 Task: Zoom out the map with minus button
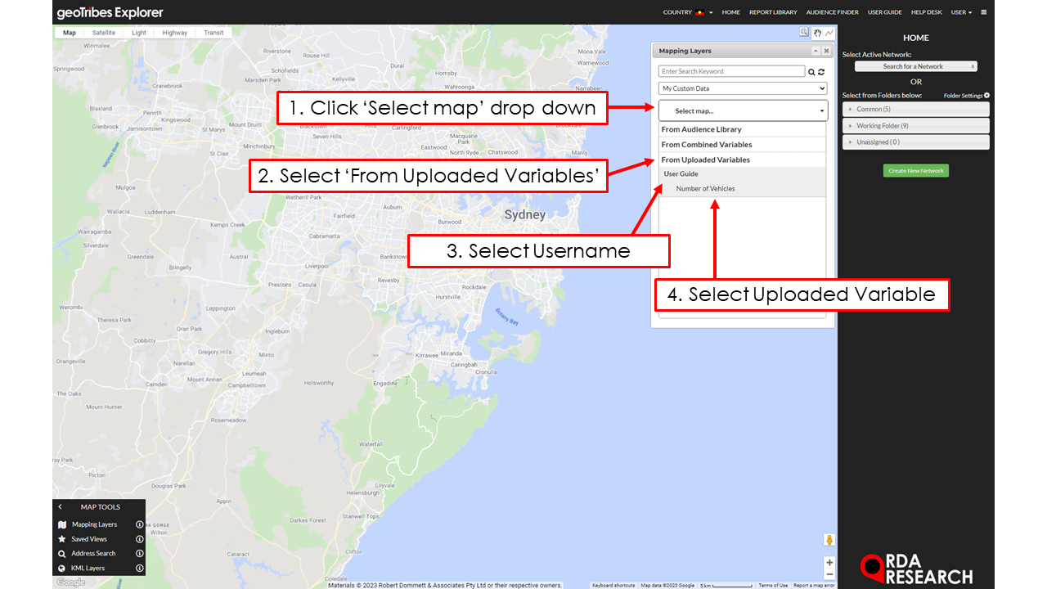(829, 574)
